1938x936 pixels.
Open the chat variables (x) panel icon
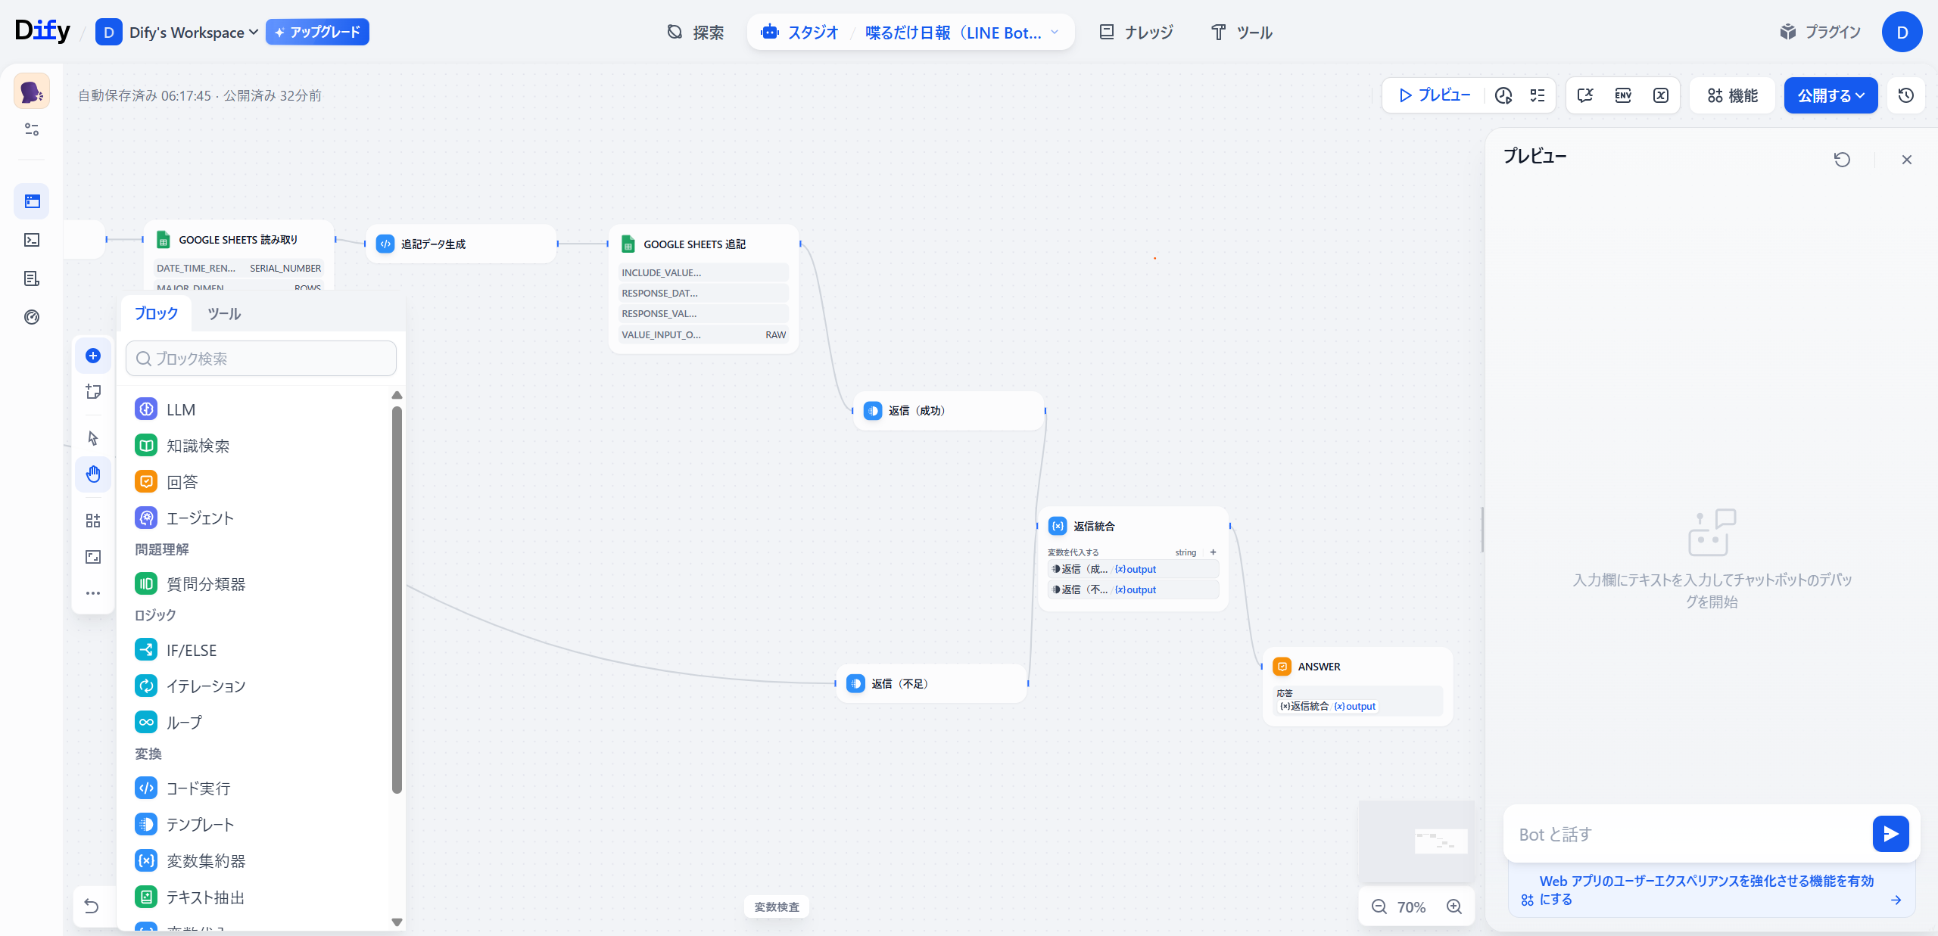(x=1659, y=95)
